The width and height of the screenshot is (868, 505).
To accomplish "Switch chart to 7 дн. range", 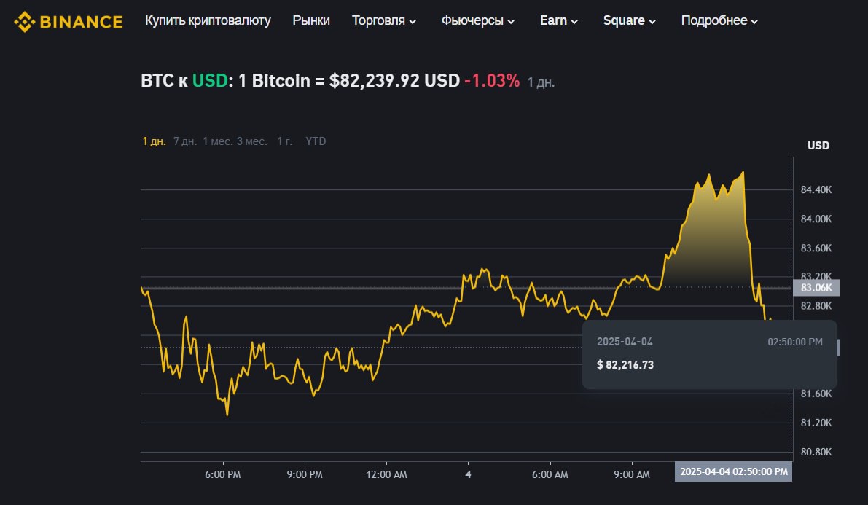I will click(x=185, y=141).
